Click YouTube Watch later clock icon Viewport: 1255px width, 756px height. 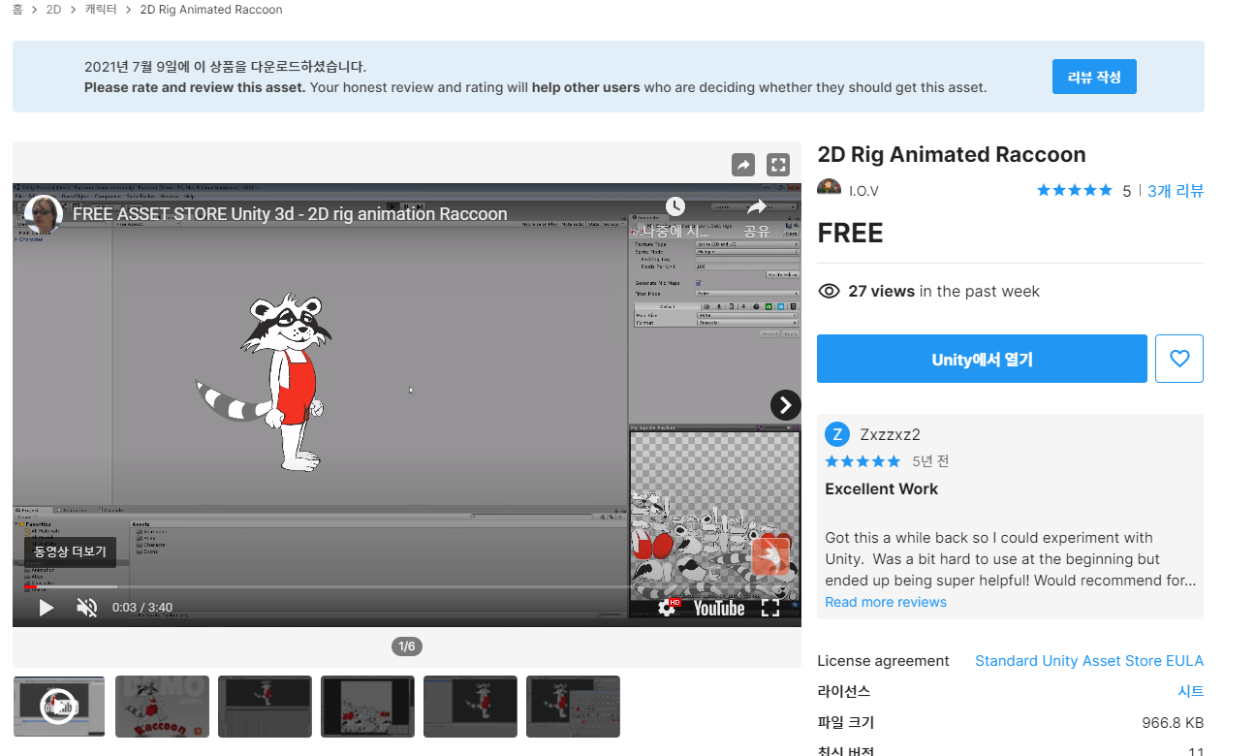675,206
